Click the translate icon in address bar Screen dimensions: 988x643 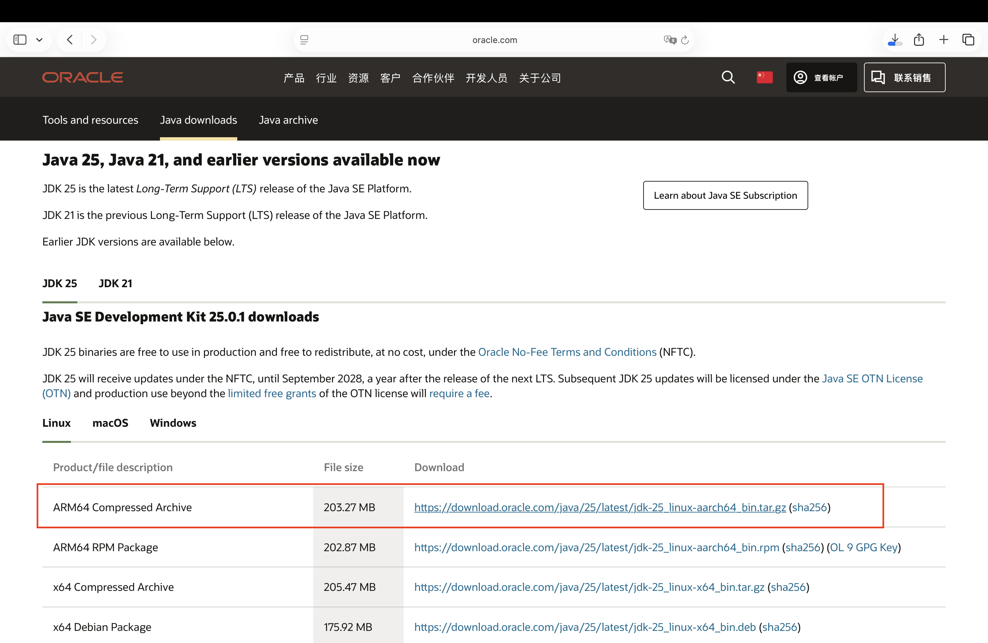[x=669, y=40]
